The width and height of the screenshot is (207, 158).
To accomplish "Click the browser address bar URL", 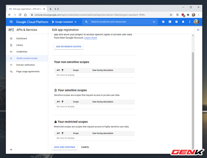I will pyautogui.click(x=90, y=15).
